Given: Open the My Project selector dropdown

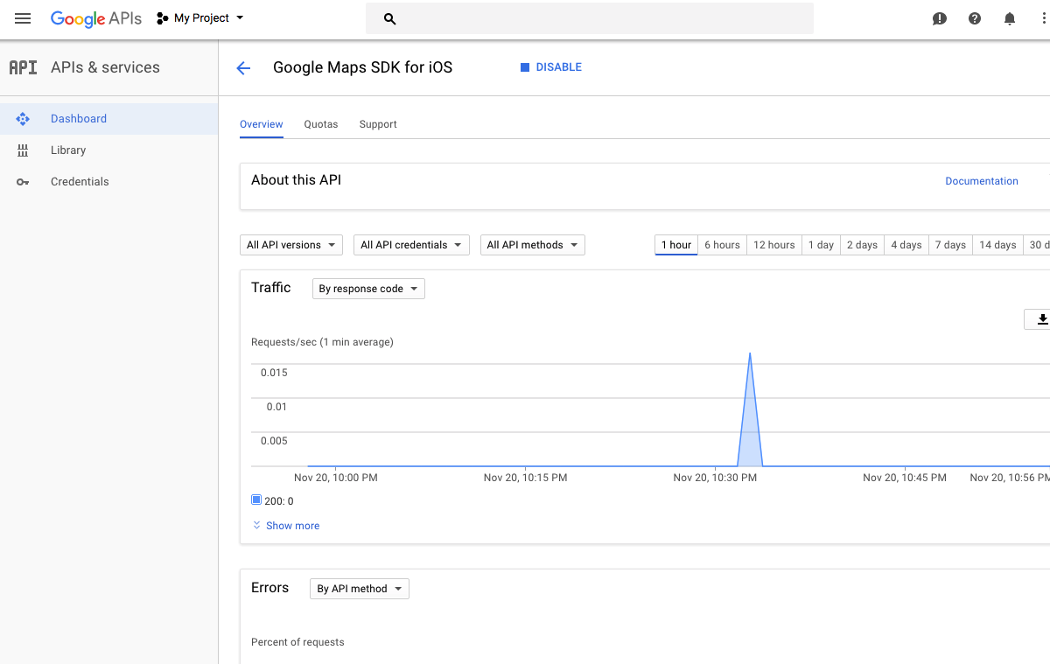Looking at the screenshot, I should click(200, 18).
